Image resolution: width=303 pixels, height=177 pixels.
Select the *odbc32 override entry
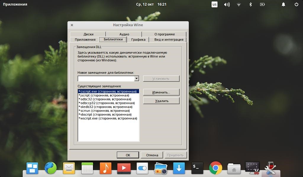pyautogui.click(x=108, y=99)
